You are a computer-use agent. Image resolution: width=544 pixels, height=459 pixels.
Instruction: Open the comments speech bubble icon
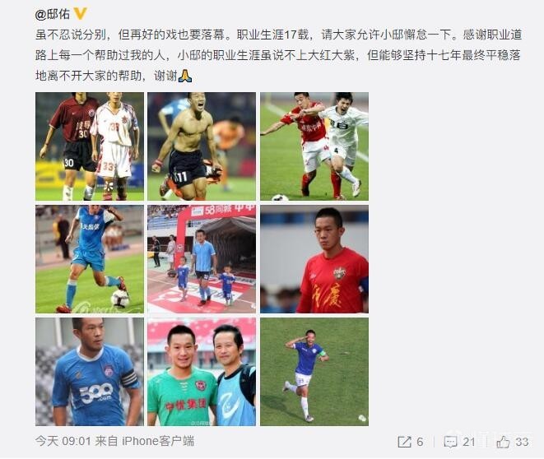point(450,442)
